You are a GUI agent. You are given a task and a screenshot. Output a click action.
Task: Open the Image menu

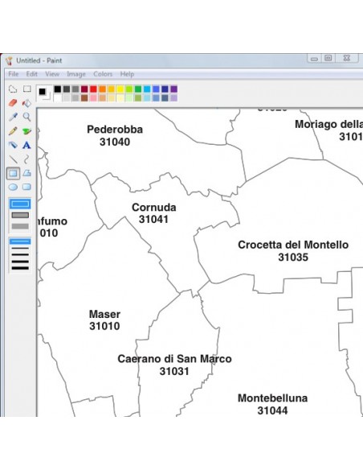(76, 74)
